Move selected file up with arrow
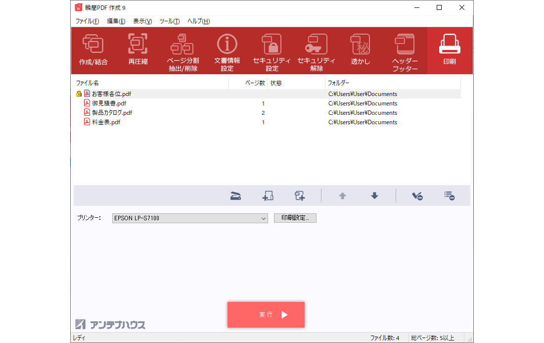544x343 pixels. click(342, 196)
